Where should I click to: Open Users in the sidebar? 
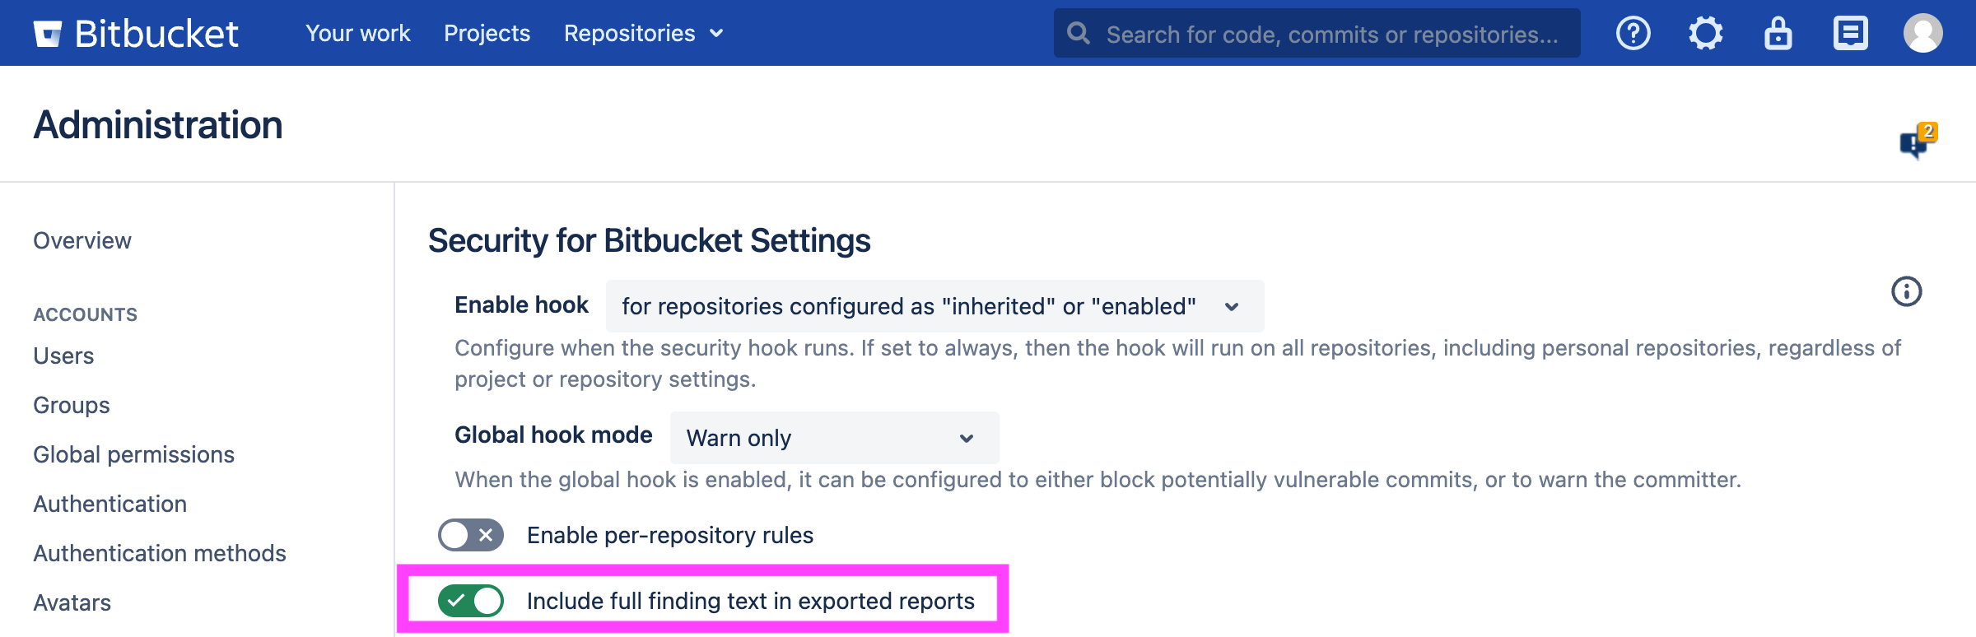click(63, 356)
